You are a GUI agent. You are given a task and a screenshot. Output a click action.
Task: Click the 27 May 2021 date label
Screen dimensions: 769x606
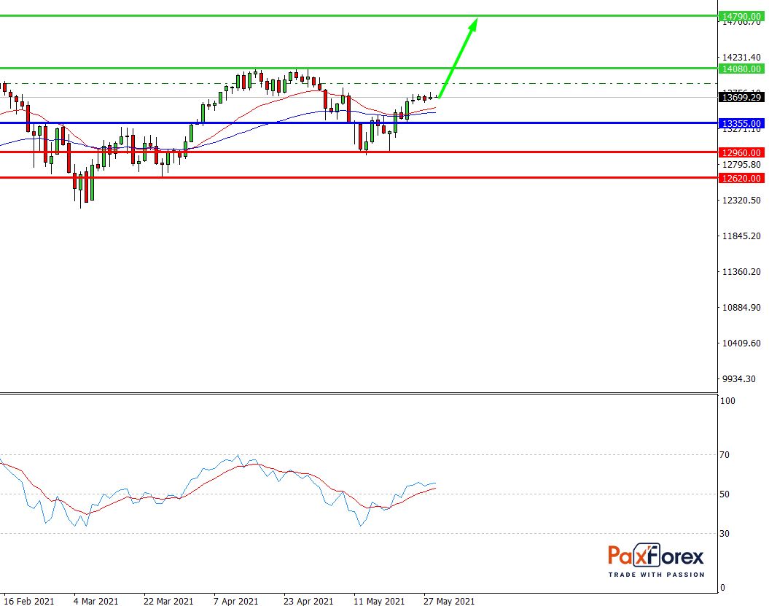[x=449, y=601]
